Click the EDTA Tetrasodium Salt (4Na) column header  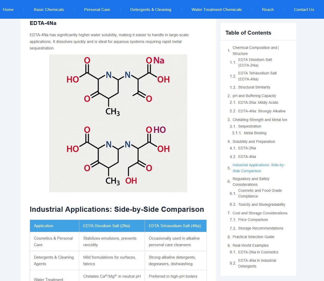(x=175, y=226)
